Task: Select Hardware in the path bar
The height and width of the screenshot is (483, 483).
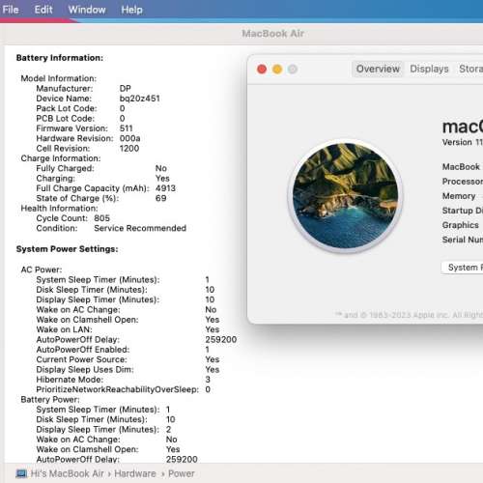Action: tap(135, 473)
